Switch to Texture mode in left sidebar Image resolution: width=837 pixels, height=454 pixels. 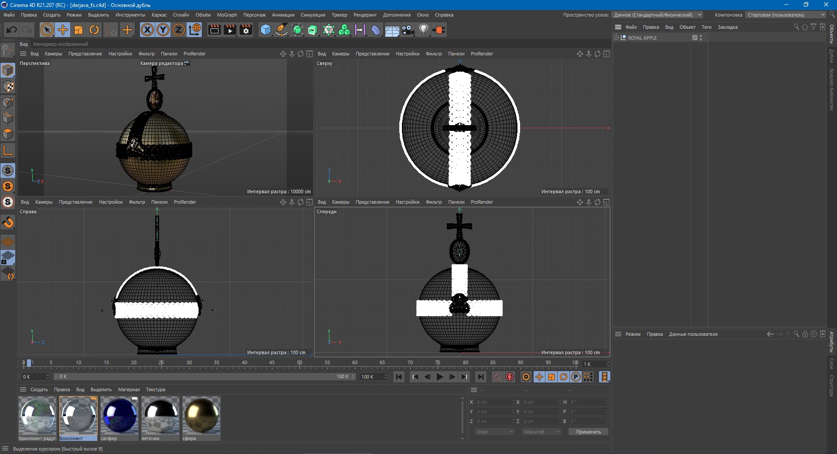(x=8, y=86)
